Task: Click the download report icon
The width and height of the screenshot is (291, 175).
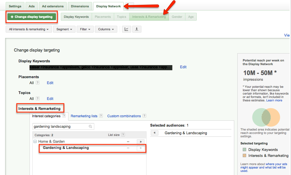Action: pos(137,29)
